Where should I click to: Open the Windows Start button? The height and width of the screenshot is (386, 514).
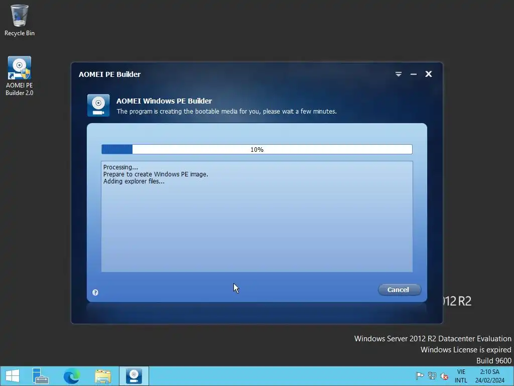click(13, 376)
